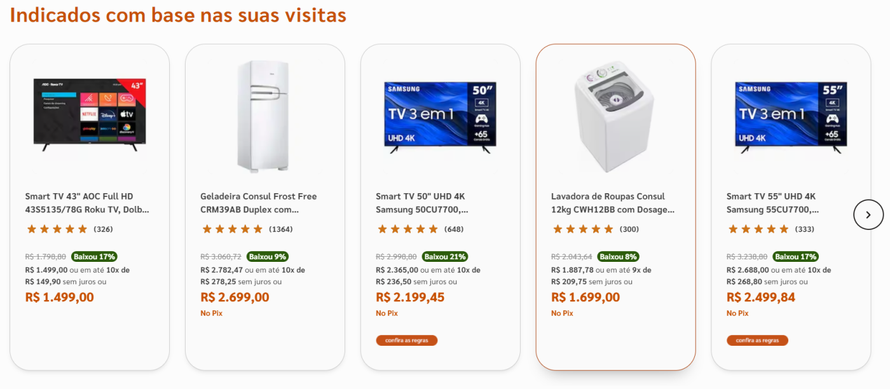Open Smart TV 55" UHD 4K Samsung title

pos(772,203)
